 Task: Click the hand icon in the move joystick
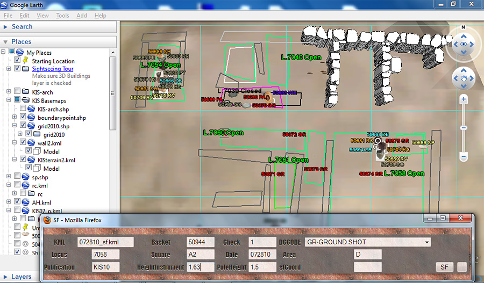point(464,78)
